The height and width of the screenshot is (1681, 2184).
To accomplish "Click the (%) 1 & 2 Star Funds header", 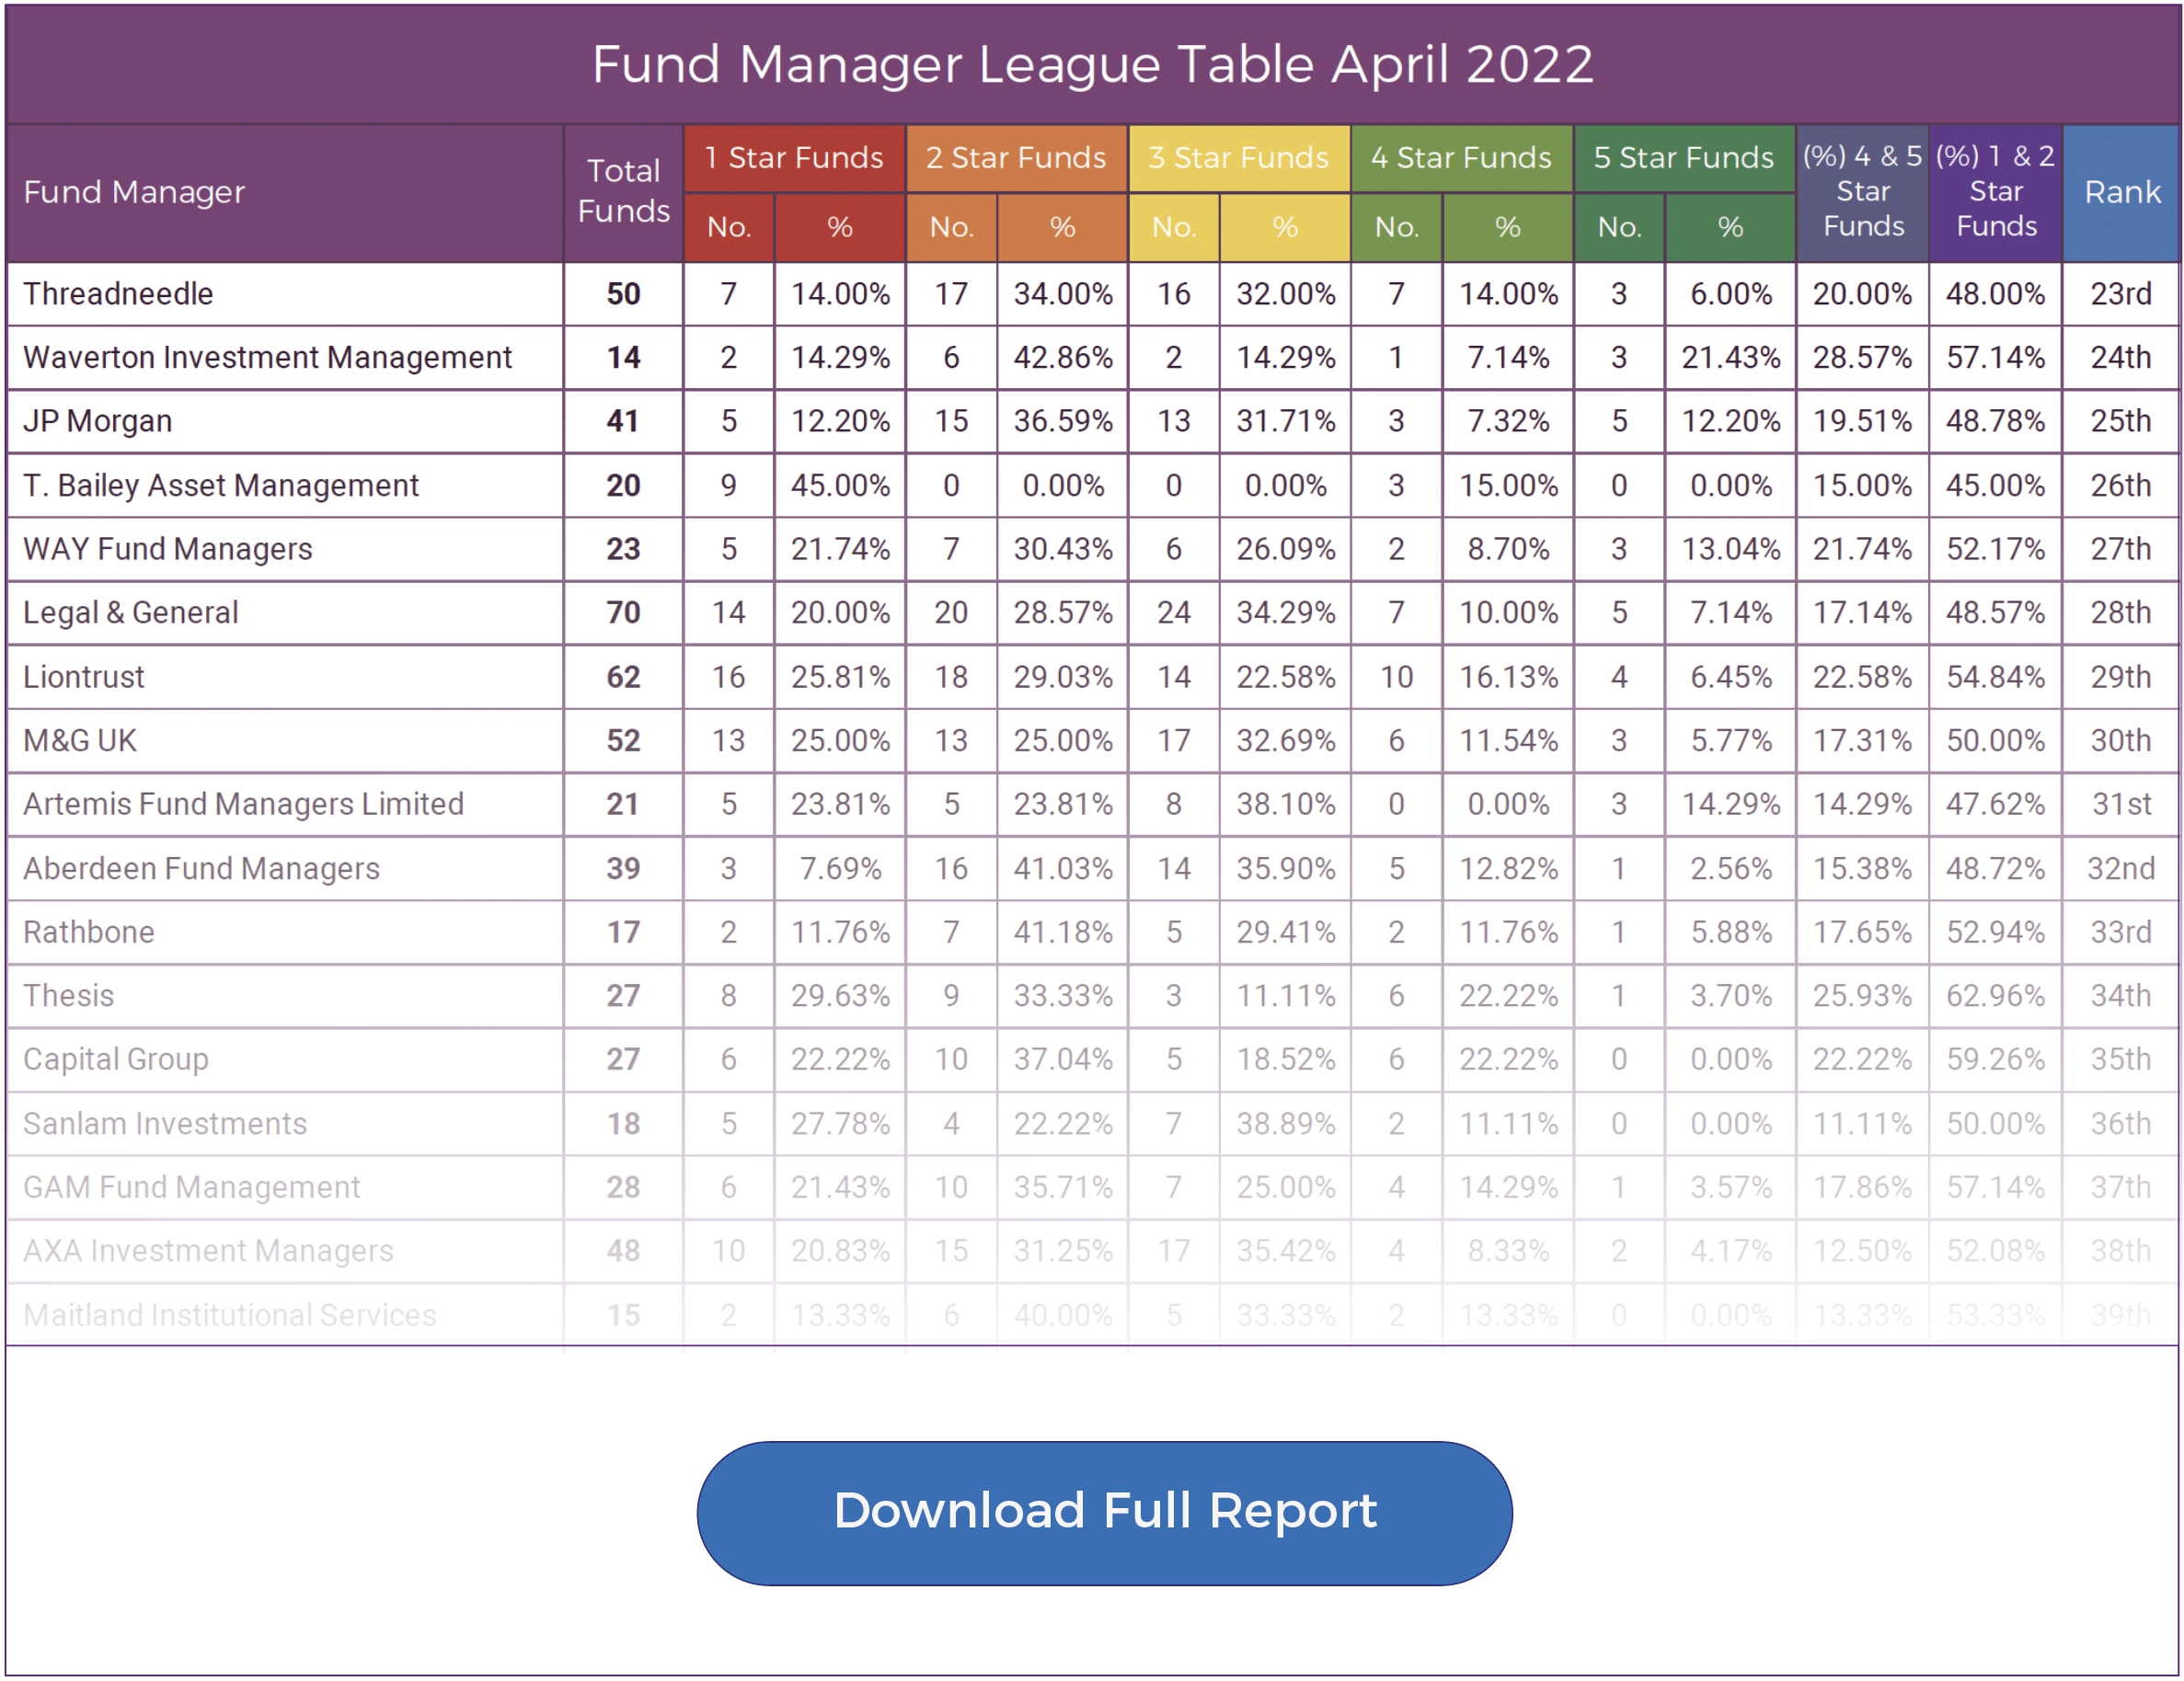I will 1995,191.
